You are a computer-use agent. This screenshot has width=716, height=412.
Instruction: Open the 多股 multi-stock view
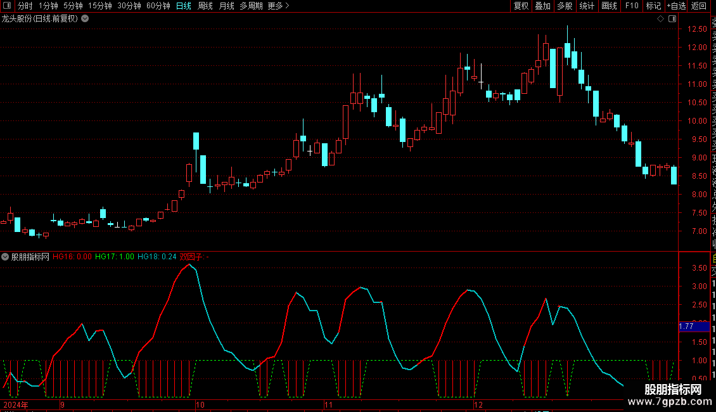[x=565, y=6]
